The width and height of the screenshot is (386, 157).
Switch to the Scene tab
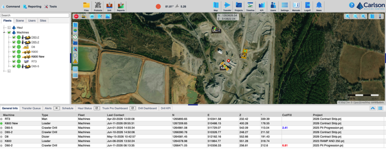(x=20, y=21)
